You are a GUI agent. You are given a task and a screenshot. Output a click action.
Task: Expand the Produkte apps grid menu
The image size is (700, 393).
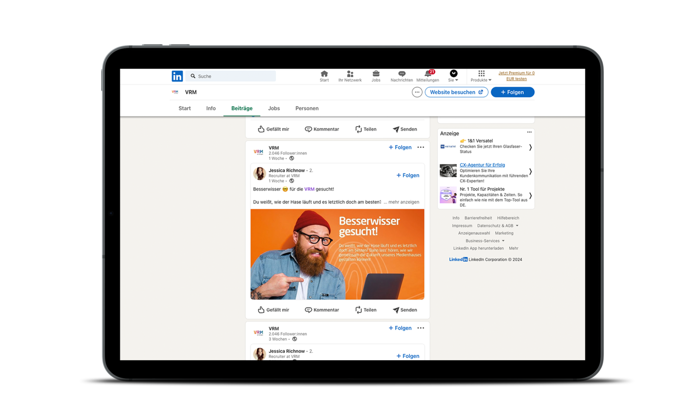click(481, 76)
